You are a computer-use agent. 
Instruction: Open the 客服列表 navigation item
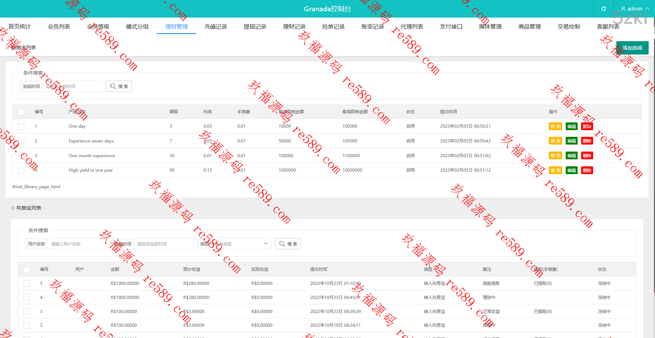(608, 27)
